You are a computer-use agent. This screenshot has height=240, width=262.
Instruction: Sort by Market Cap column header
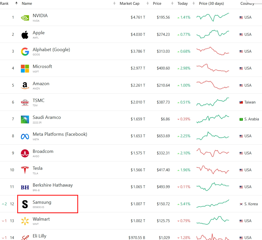(129, 4)
